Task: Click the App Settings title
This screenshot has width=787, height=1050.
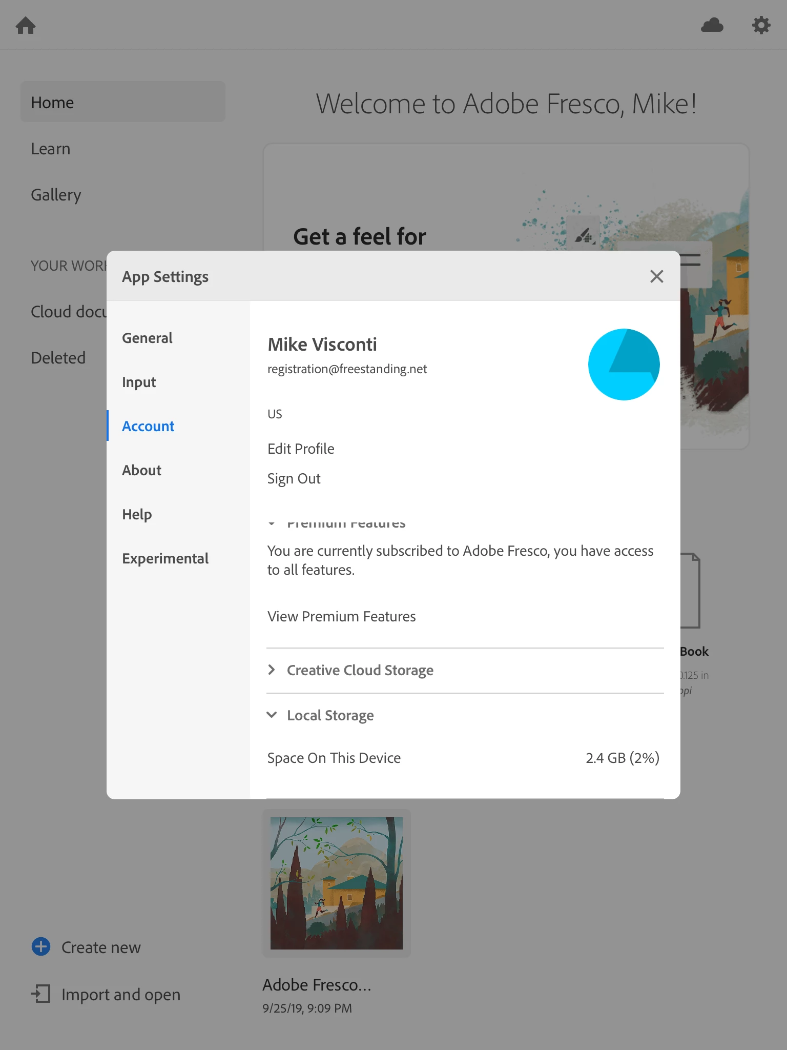Action: (165, 277)
